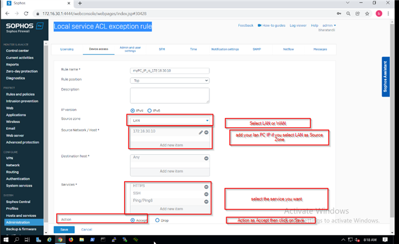
Task: Open the Rule position dropdown
Action: tap(170, 81)
